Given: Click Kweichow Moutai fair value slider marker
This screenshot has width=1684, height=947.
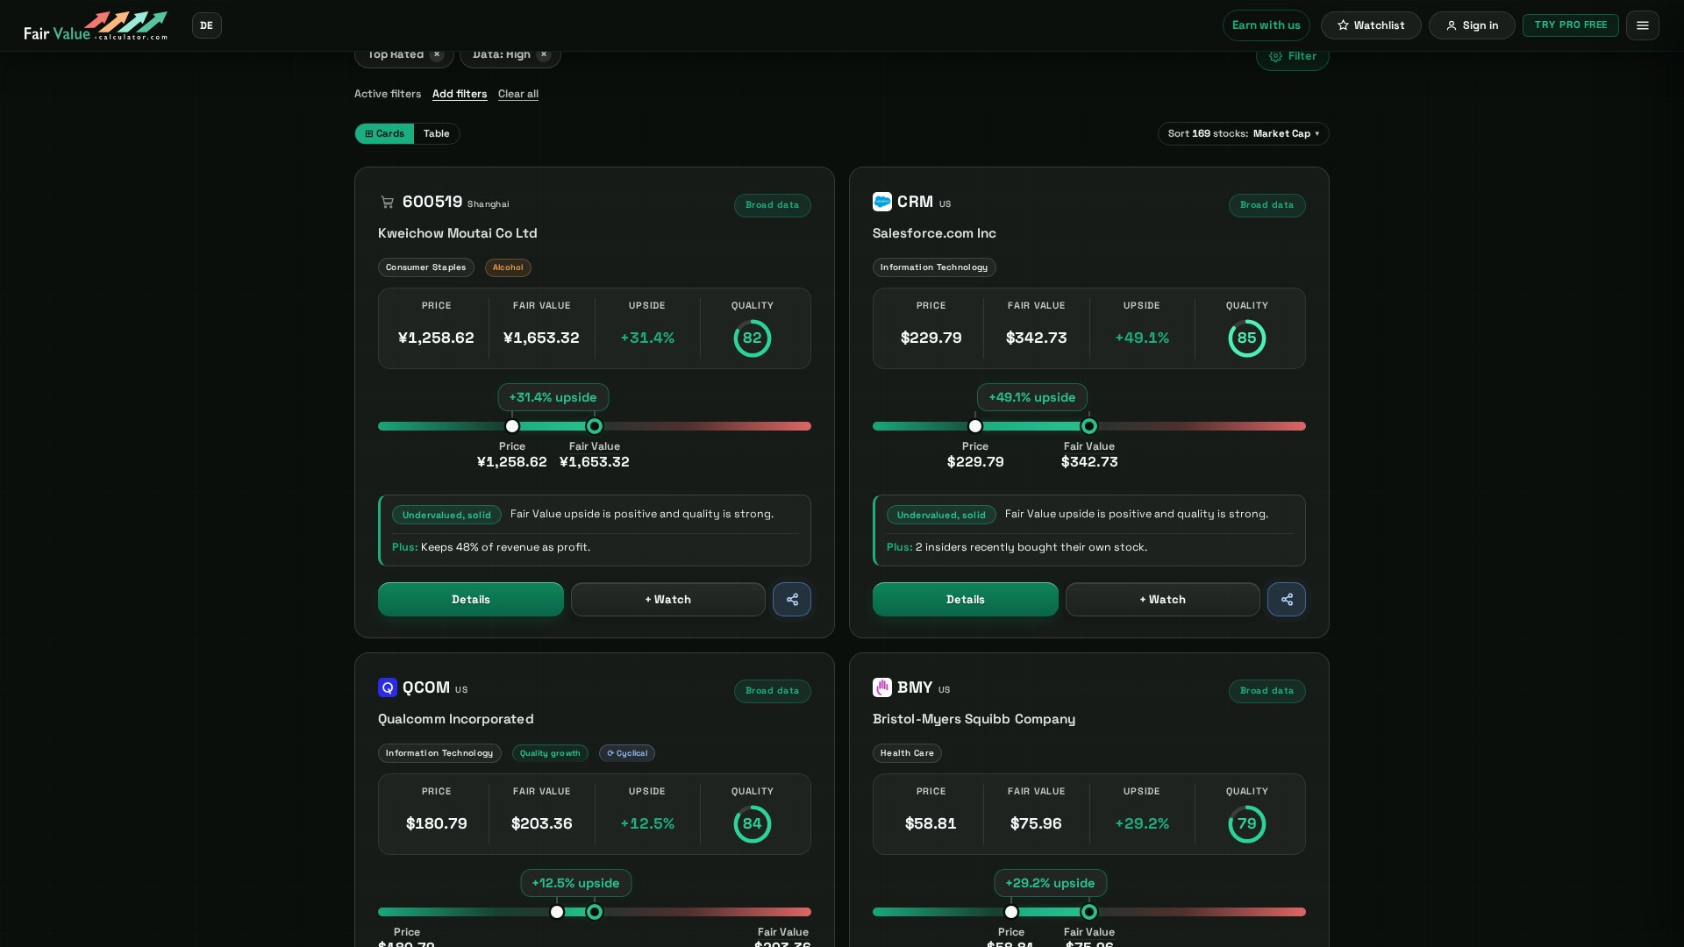Looking at the screenshot, I should pyautogui.click(x=595, y=426).
